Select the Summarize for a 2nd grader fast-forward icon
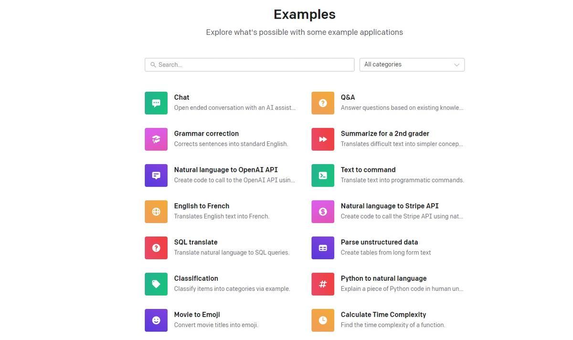This screenshot has width=573, height=340. click(323, 139)
